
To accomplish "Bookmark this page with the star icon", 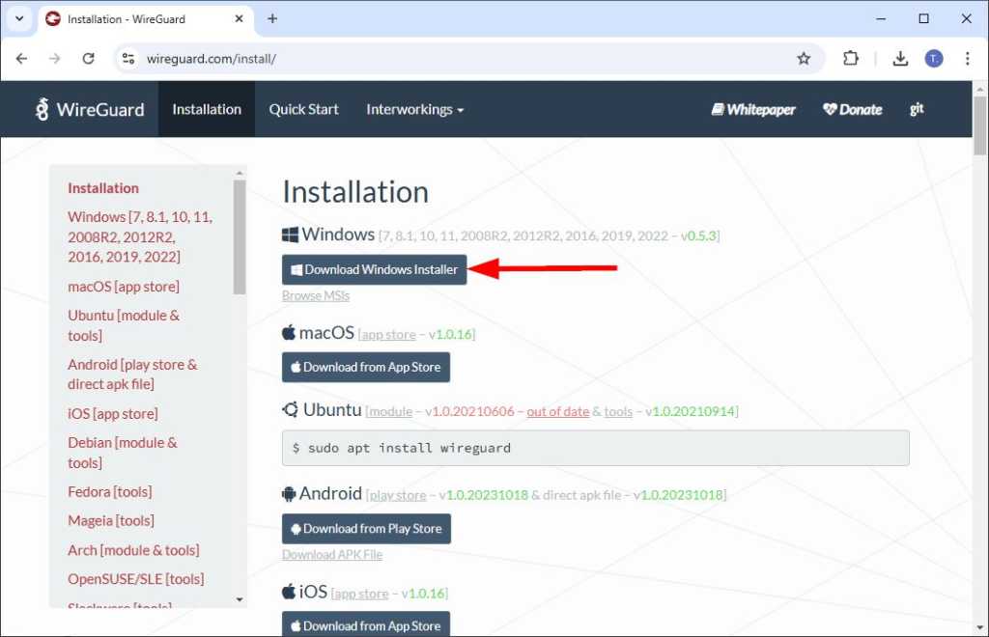I will [805, 58].
